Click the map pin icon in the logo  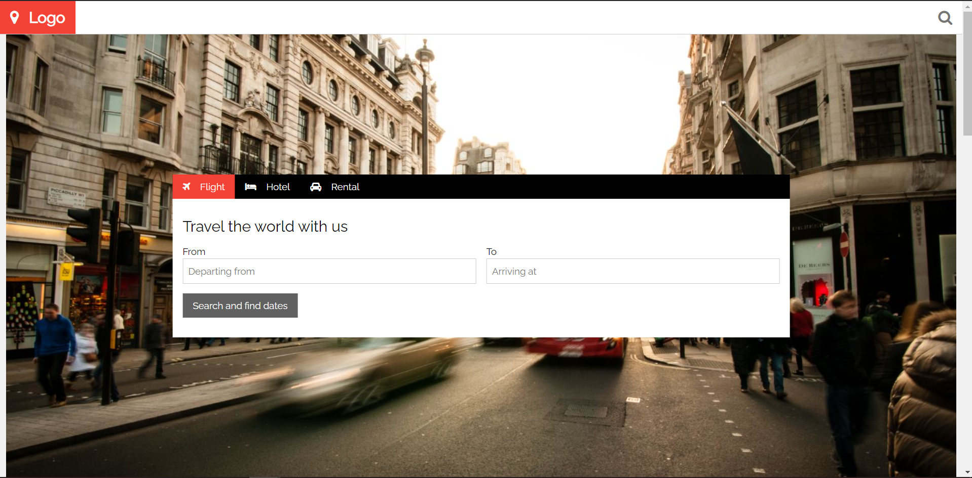point(15,18)
